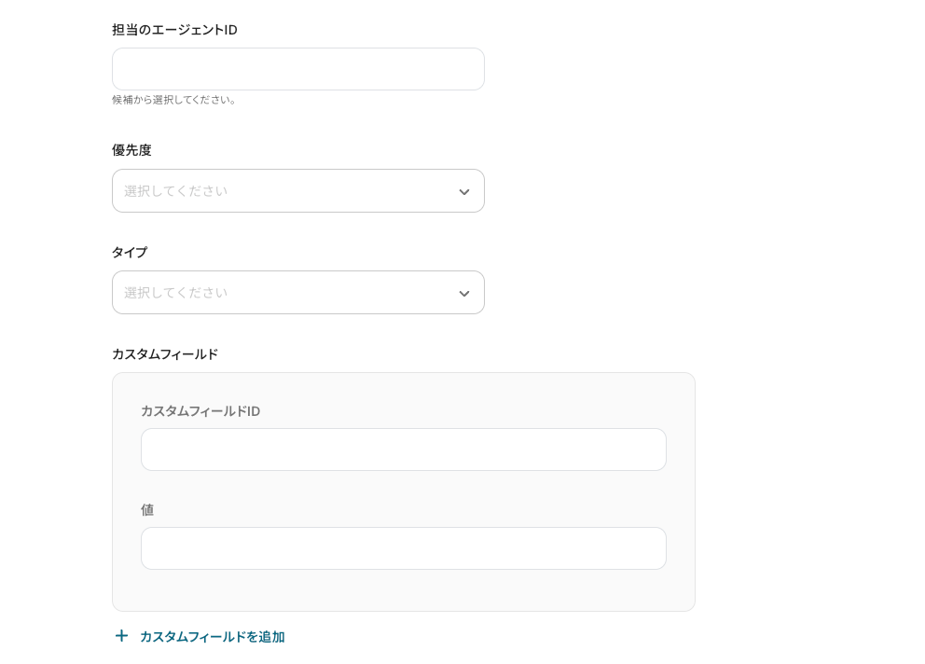Image resolution: width=925 pixels, height=664 pixels.
Task: Click the chevron arrow in タイプ dropdown
Action: pyautogui.click(x=463, y=294)
